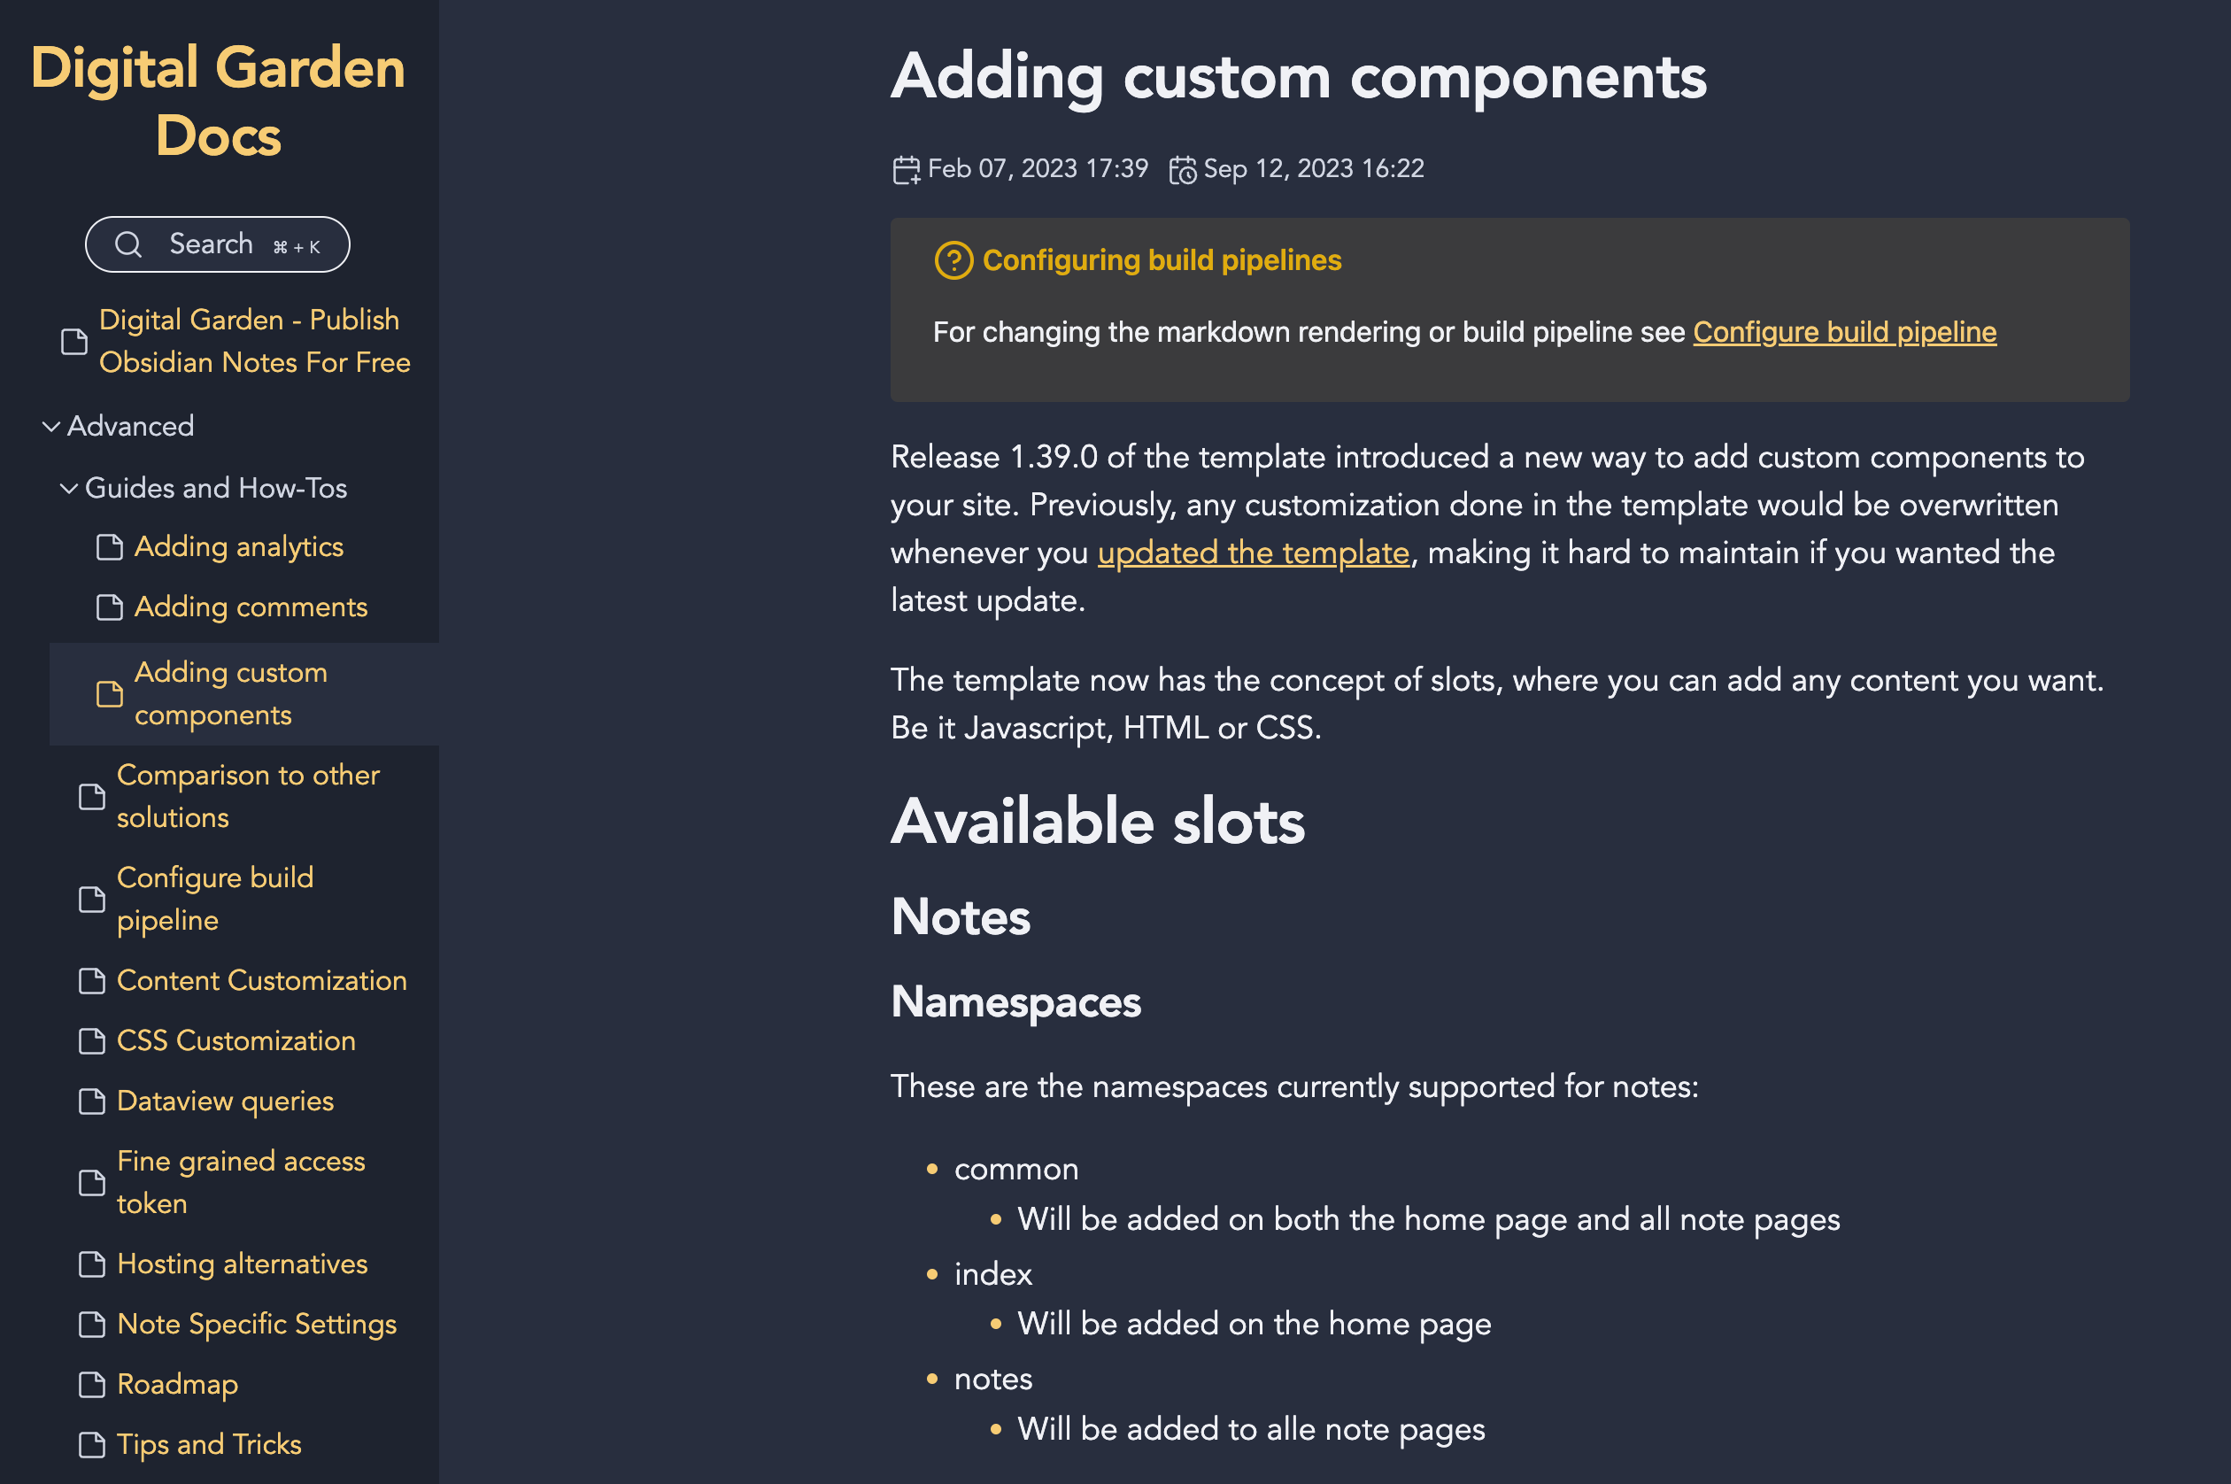The width and height of the screenshot is (2231, 1484).
Task: Collapse the Guides and How-Tos chevron
Action: (69, 489)
